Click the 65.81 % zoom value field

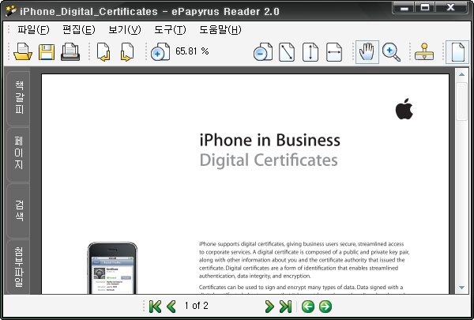[192, 51]
